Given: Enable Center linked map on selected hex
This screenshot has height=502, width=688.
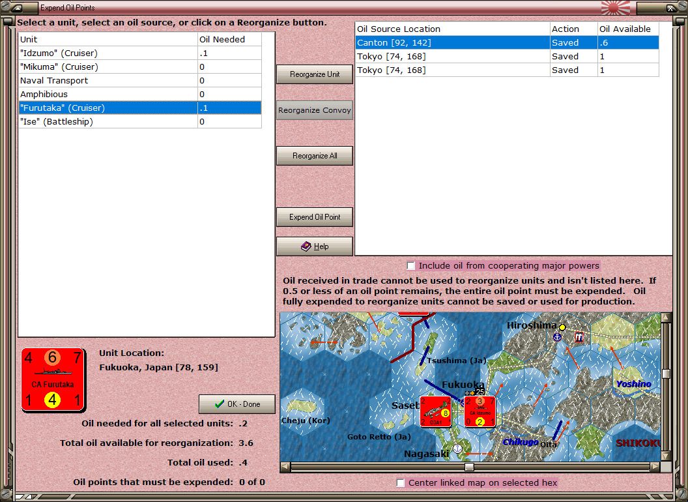Looking at the screenshot, I should pos(400,482).
